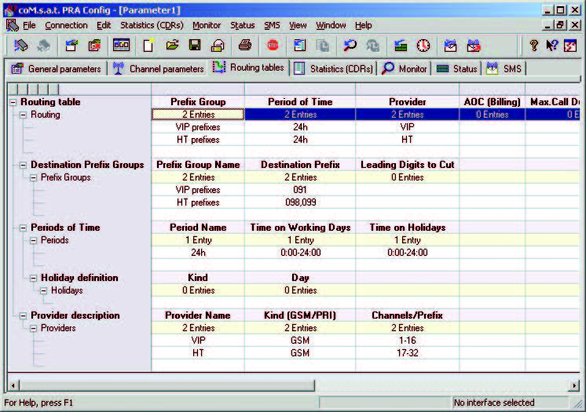Switch to the General parameters tab
The image size is (586, 412).
coord(57,69)
